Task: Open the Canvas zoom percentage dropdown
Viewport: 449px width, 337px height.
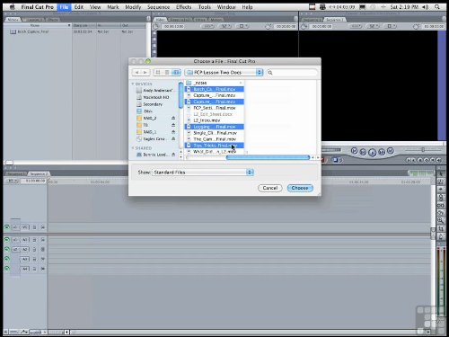Action: click(x=356, y=26)
